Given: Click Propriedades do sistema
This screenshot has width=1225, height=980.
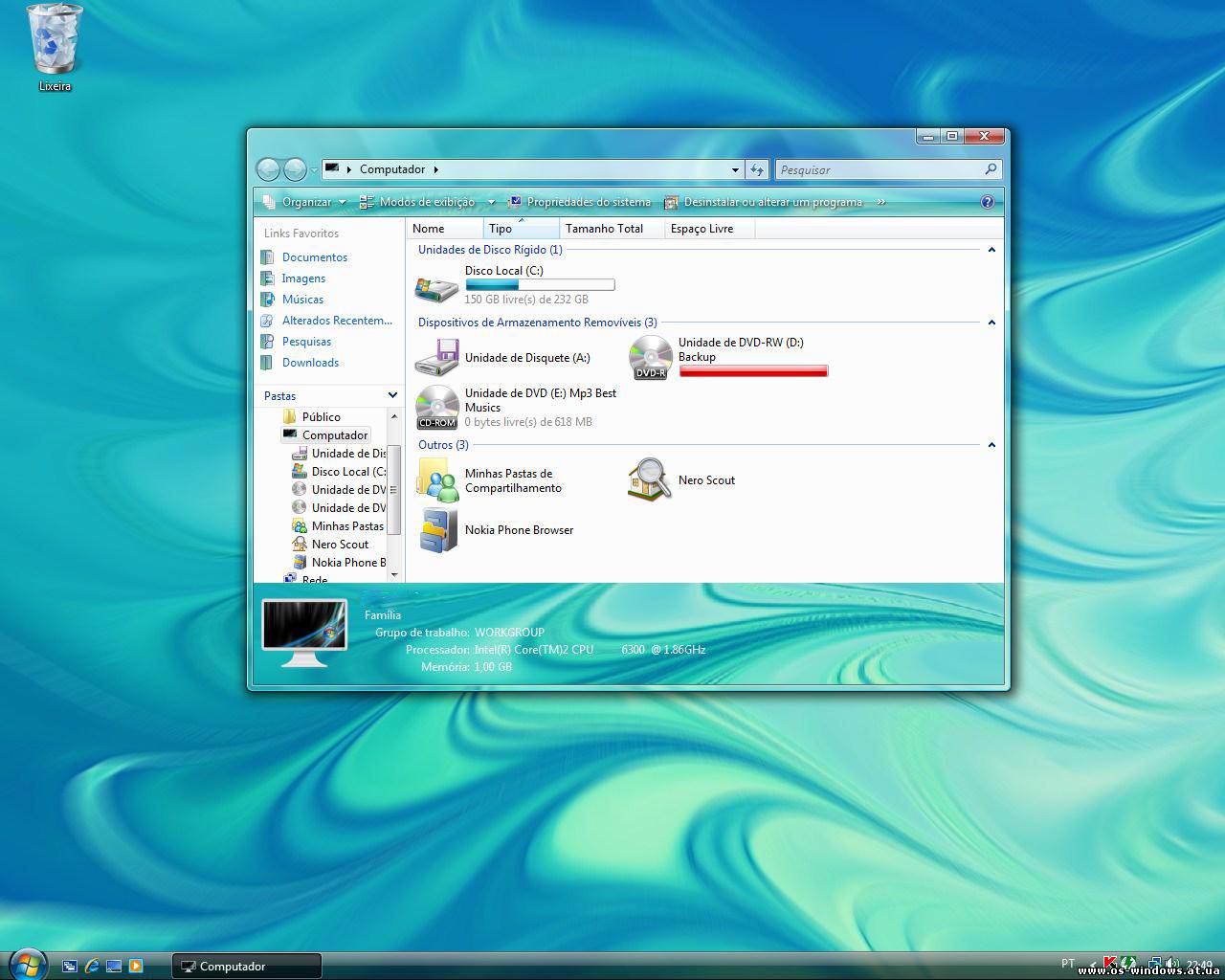Looking at the screenshot, I should coord(579,202).
